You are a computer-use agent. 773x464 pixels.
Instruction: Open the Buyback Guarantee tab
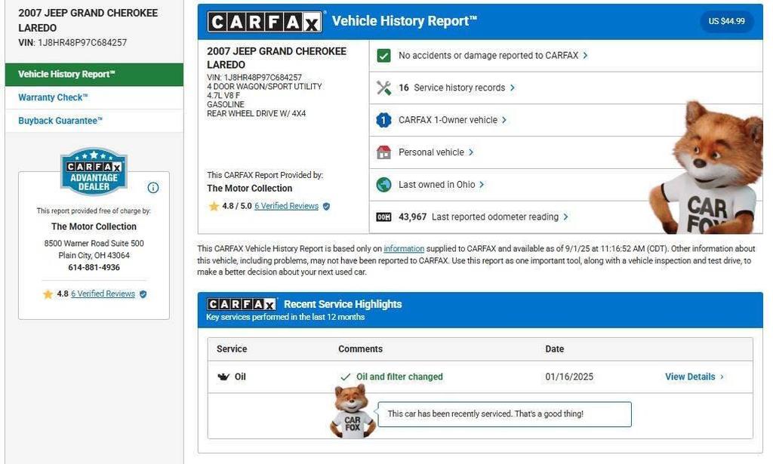(x=60, y=121)
